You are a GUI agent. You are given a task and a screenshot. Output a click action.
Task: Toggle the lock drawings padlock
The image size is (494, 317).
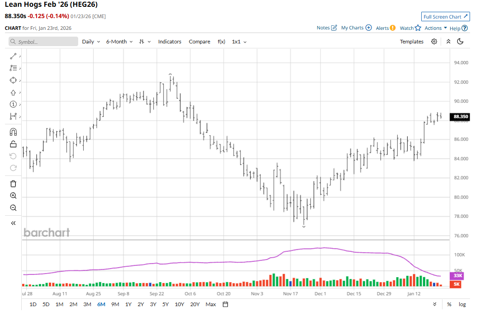click(x=13, y=144)
